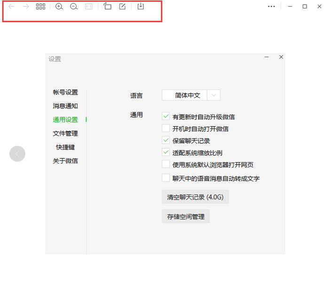
Task: Open 快捷键 section
Action: click(65, 147)
